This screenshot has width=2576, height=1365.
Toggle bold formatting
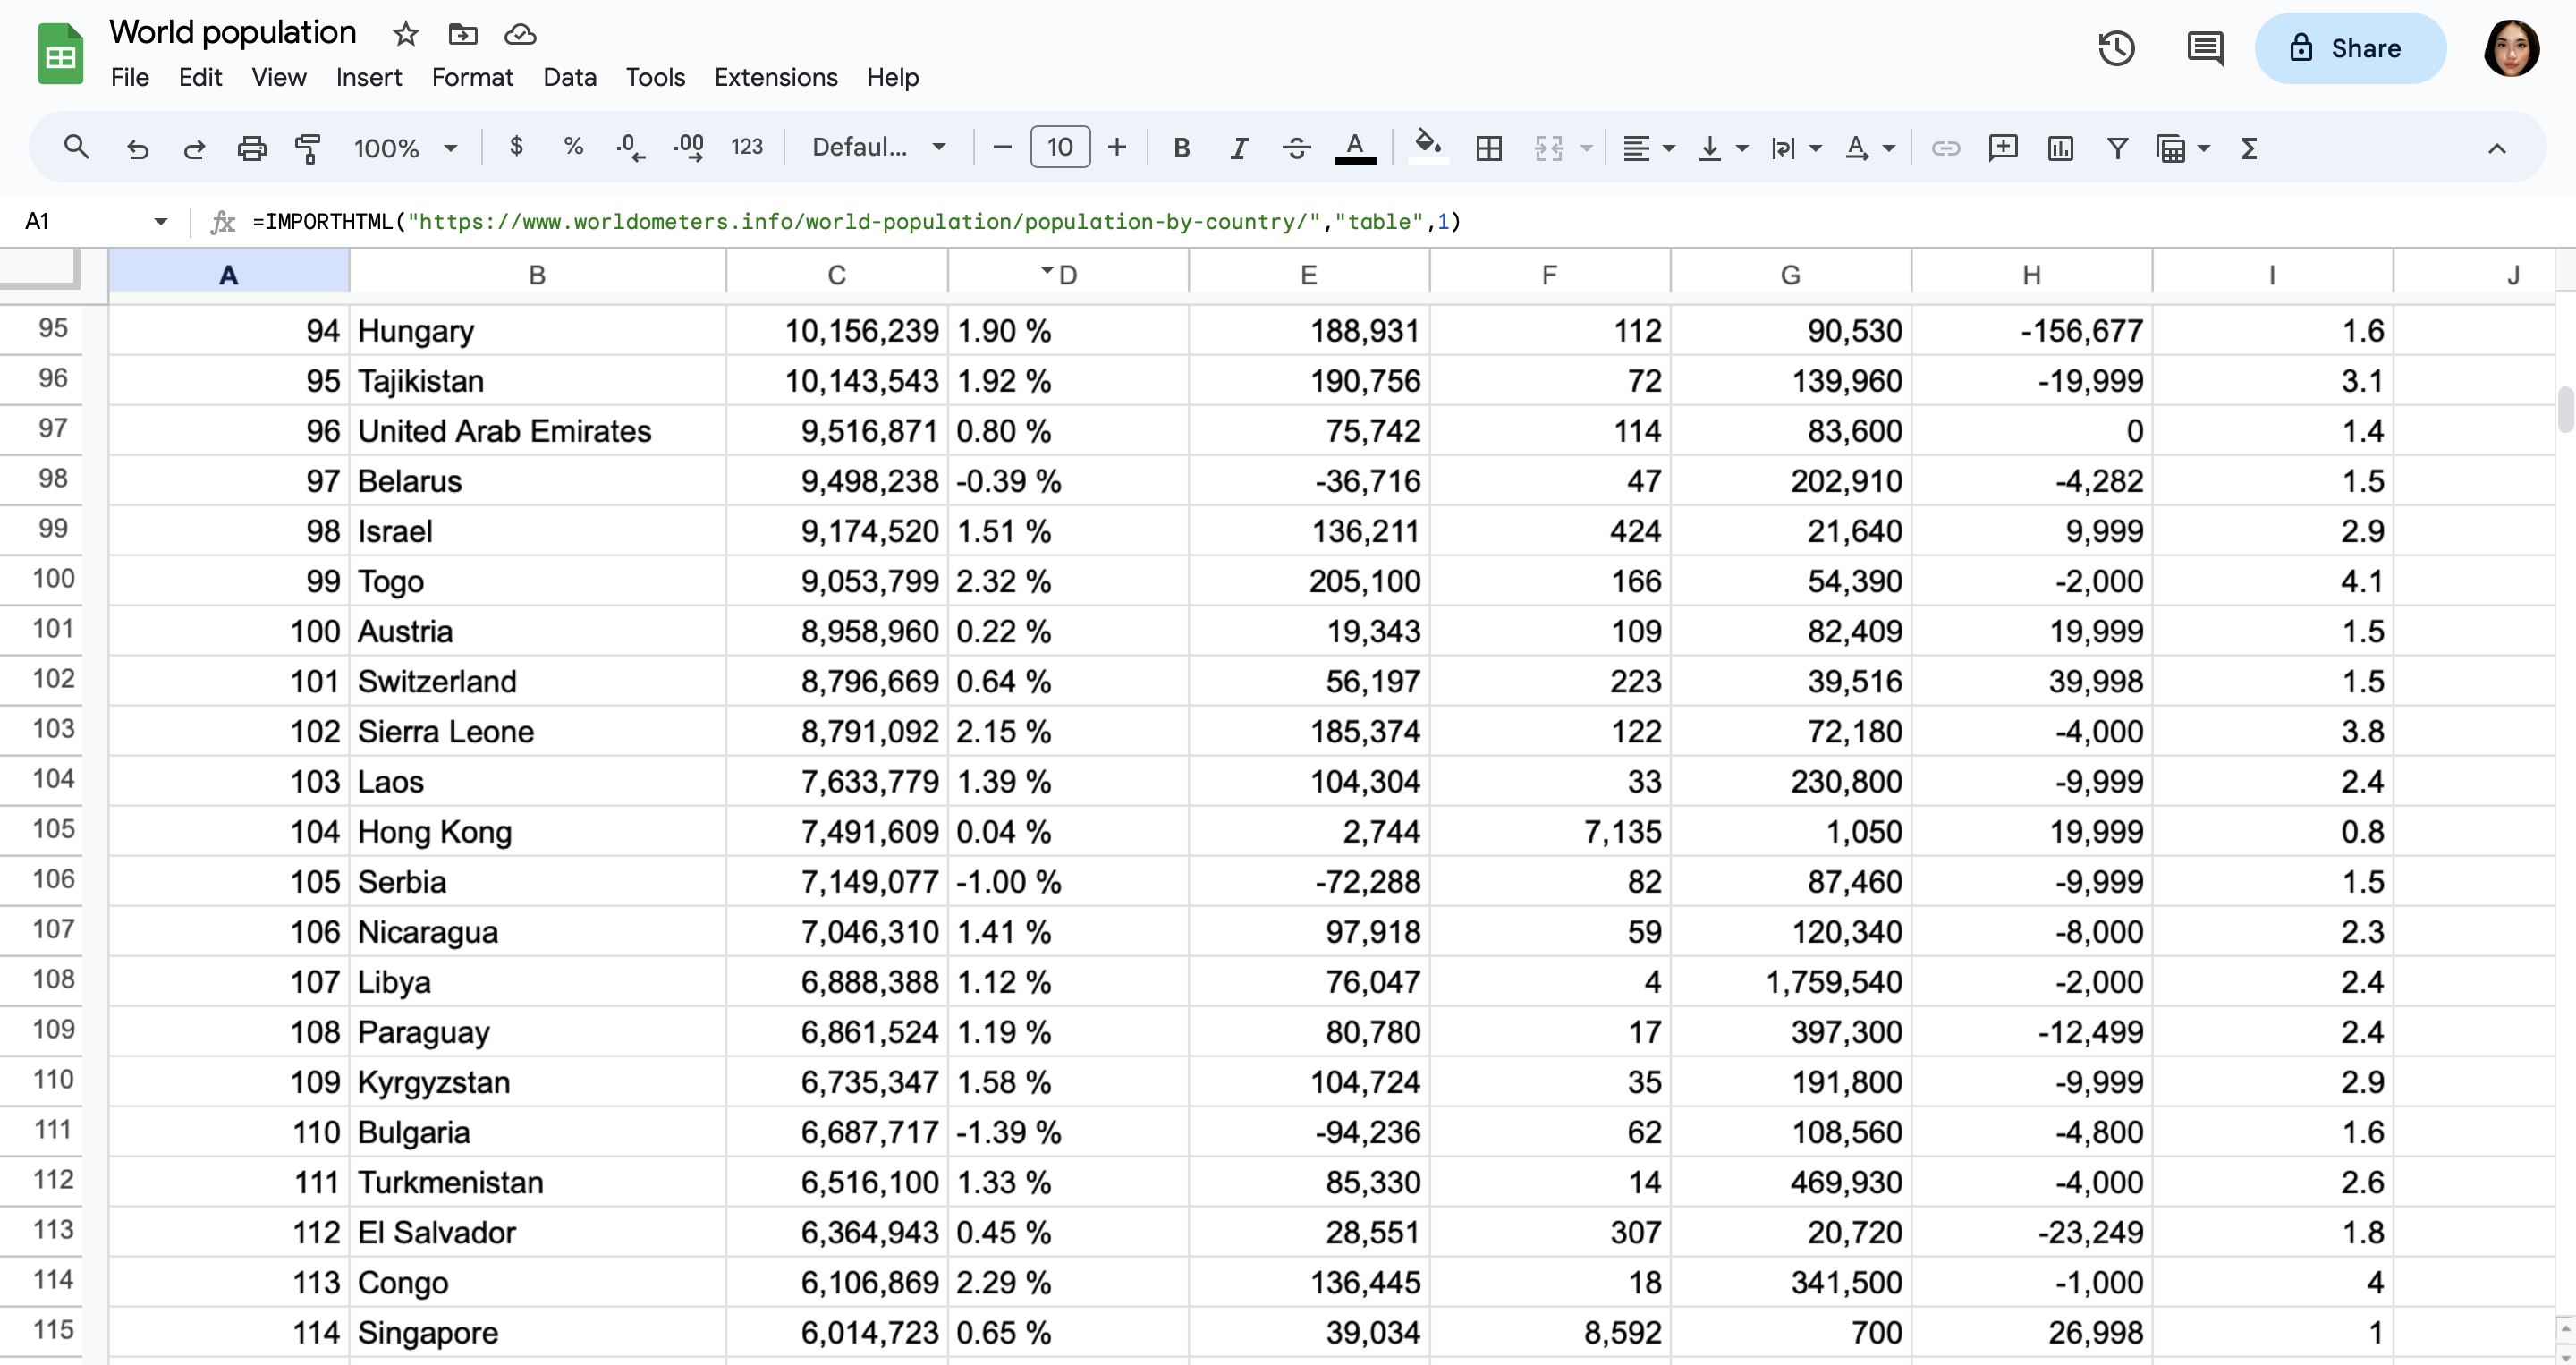click(x=1181, y=148)
